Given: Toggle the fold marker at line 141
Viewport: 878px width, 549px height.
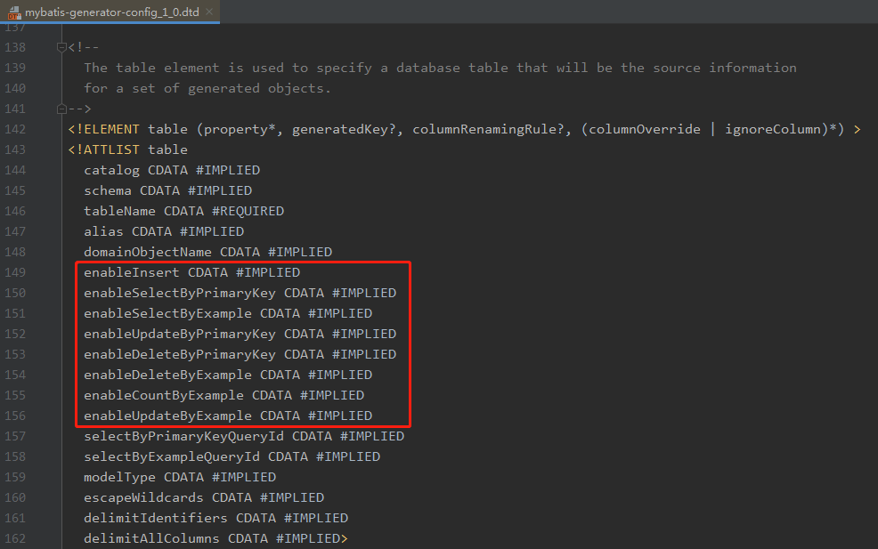Looking at the screenshot, I should pos(61,109).
